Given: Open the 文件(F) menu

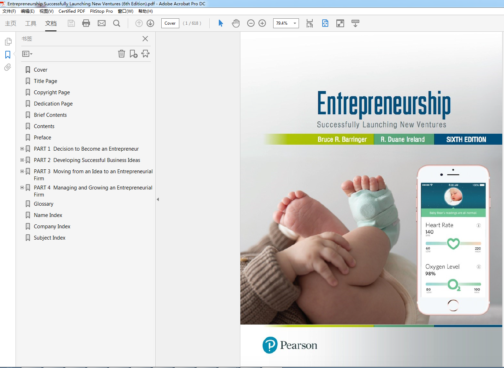Looking at the screenshot, I should coord(9,11).
